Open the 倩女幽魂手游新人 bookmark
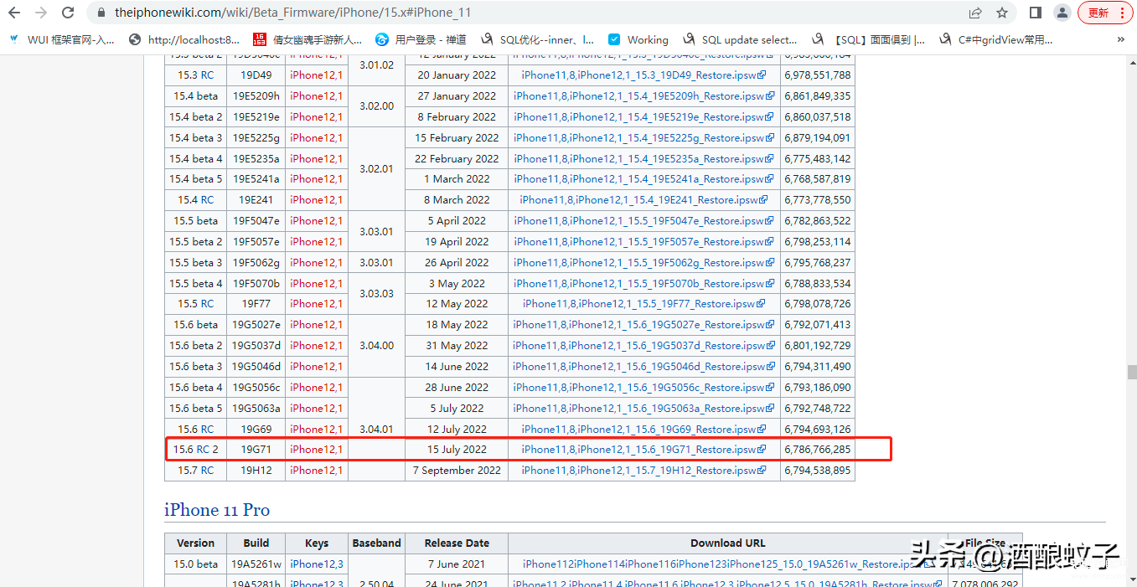This screenshot has width=1137, height=587. click(308, 39)
